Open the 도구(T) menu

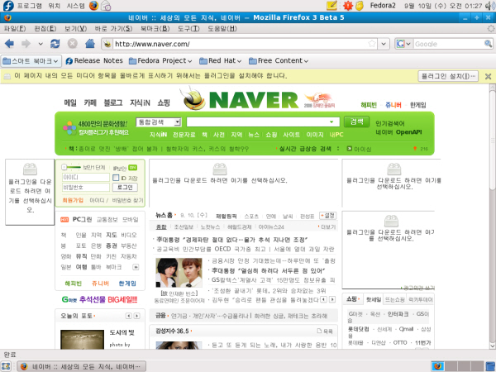pos(188,28)
